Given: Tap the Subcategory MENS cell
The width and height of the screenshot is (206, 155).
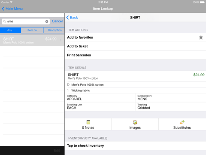Looking at the screenshot, I should tap(170, 98).
